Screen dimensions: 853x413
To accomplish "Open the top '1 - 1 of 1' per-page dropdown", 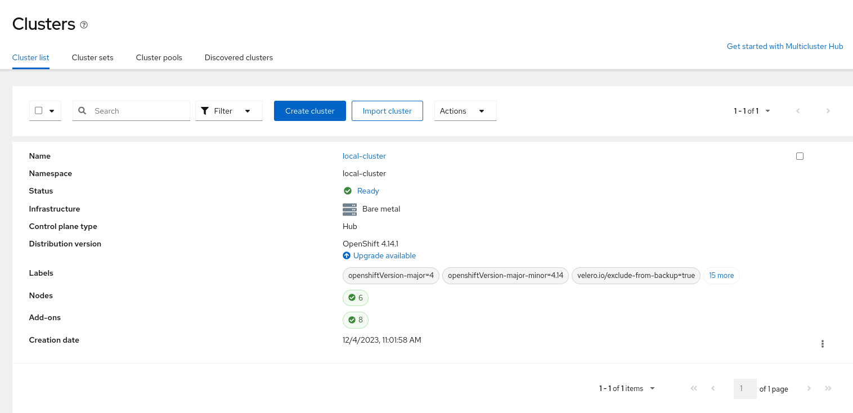I will coord(752,111).
